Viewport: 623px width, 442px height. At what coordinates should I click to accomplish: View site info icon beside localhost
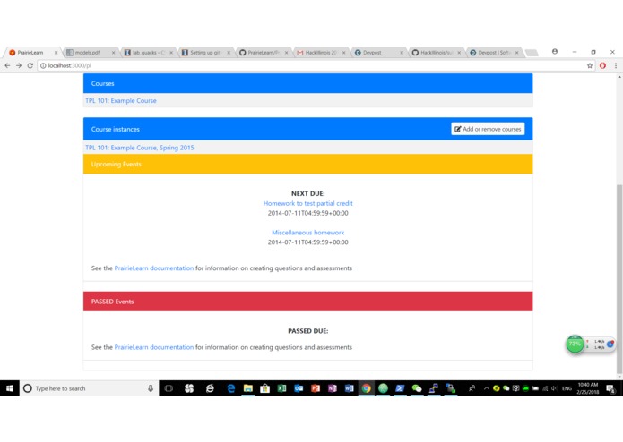pos(43,66)
